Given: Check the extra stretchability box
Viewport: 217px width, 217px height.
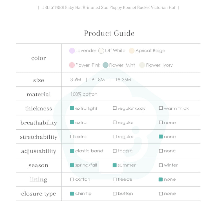Looking at the screenshot, I should point(72,137).
